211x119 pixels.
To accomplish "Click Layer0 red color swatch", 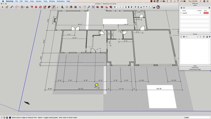I will click(x=206, y=13).
